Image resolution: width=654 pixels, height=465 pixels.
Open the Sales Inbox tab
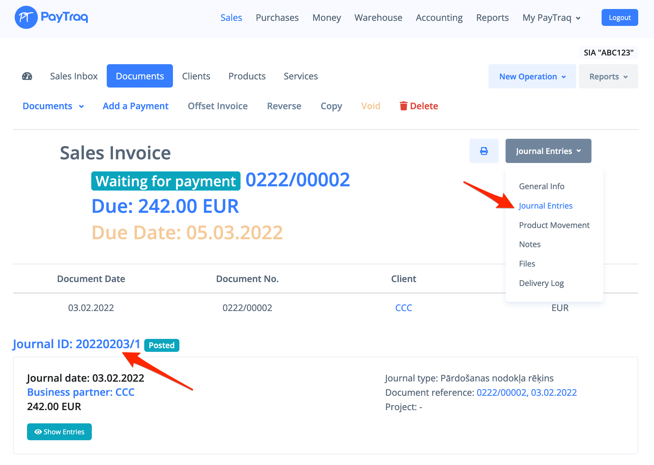[74, 76]
